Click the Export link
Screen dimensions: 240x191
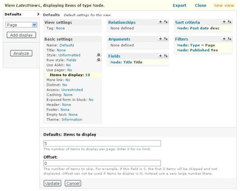(179, 6)
